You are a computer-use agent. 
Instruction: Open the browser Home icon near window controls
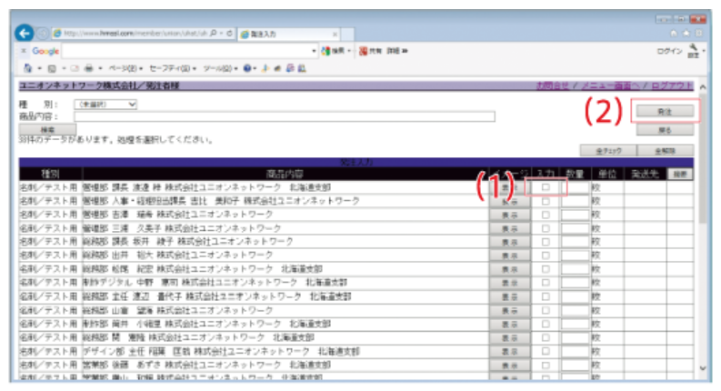[674, 33]
